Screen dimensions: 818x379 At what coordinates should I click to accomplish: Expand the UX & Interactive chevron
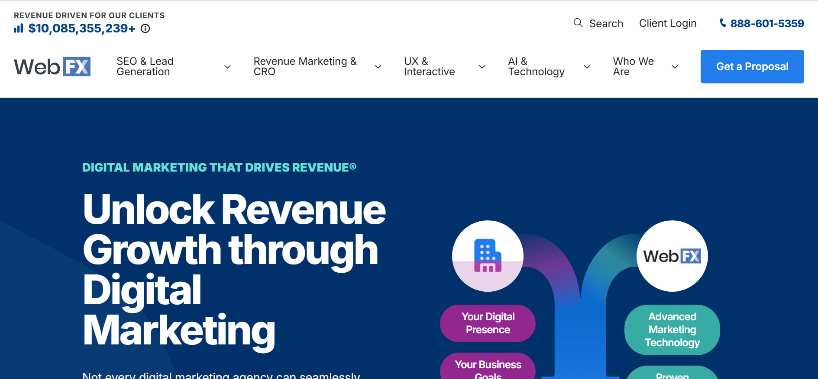(x=482, y=67)
